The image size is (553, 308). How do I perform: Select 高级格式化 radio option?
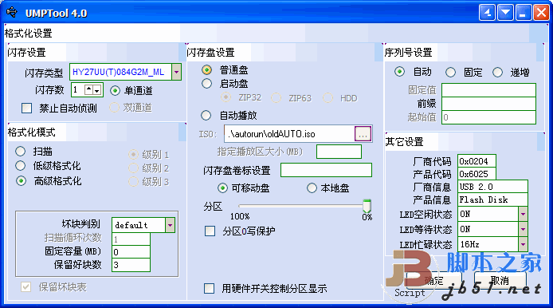(22, 181)
